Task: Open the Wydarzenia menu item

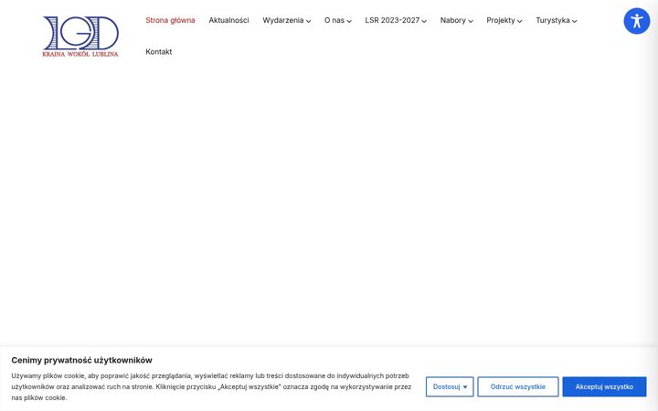Action: (x=282, y=20)
